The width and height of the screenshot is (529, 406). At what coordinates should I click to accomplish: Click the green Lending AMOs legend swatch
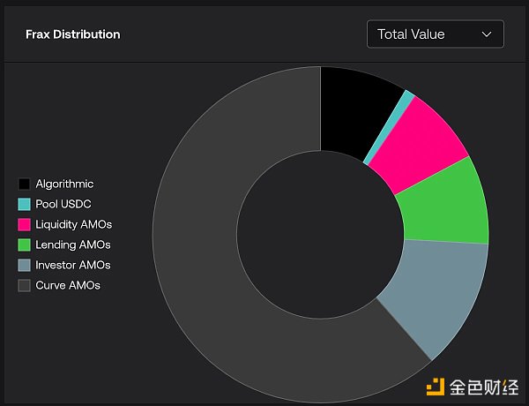click(x=25, y=245)
